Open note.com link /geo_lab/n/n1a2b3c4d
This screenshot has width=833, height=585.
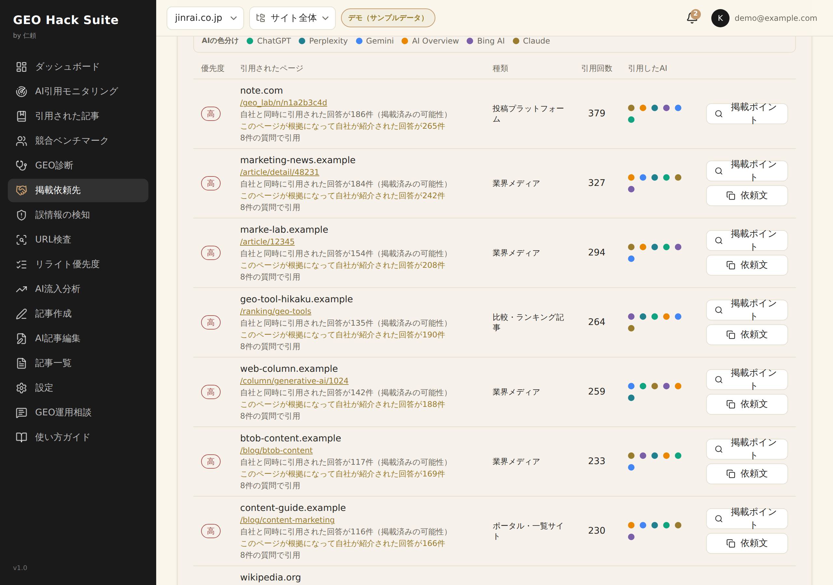coord(283,103)
